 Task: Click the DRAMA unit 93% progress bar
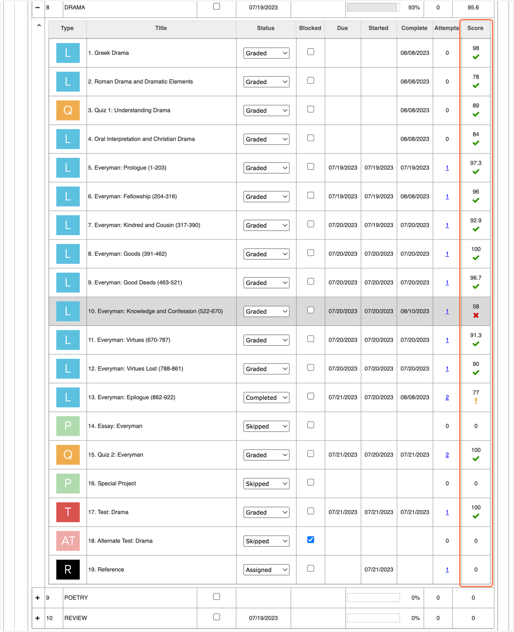tap(374, 8)
